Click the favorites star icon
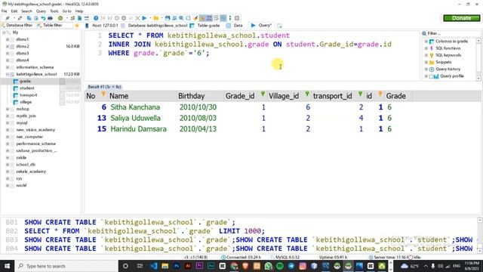Screen dimensions: 483x272 [x=77, y=25]
